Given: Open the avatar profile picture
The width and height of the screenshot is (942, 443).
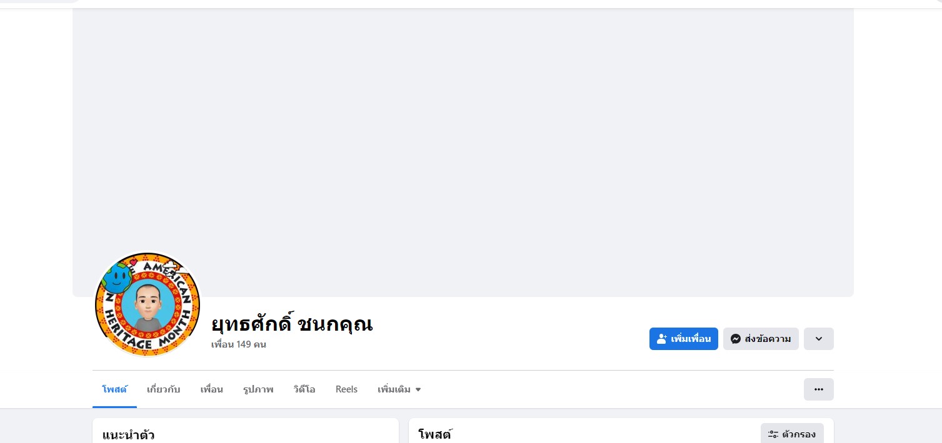Looking at the screenshot, I should coord(148,304).
